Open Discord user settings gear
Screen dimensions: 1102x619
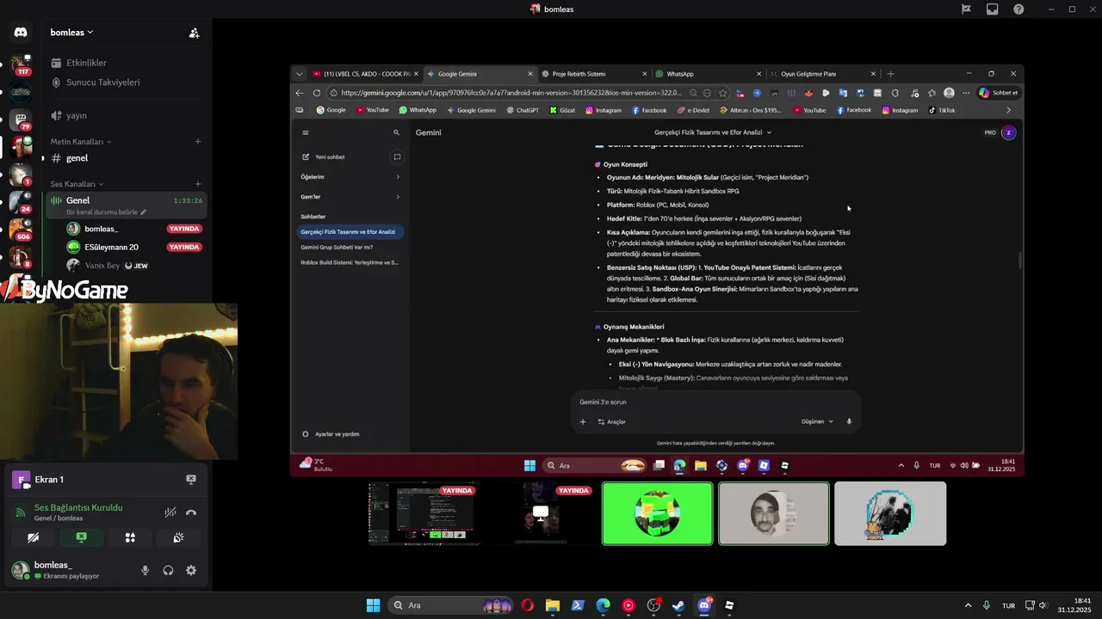click(x=191, y=570)
